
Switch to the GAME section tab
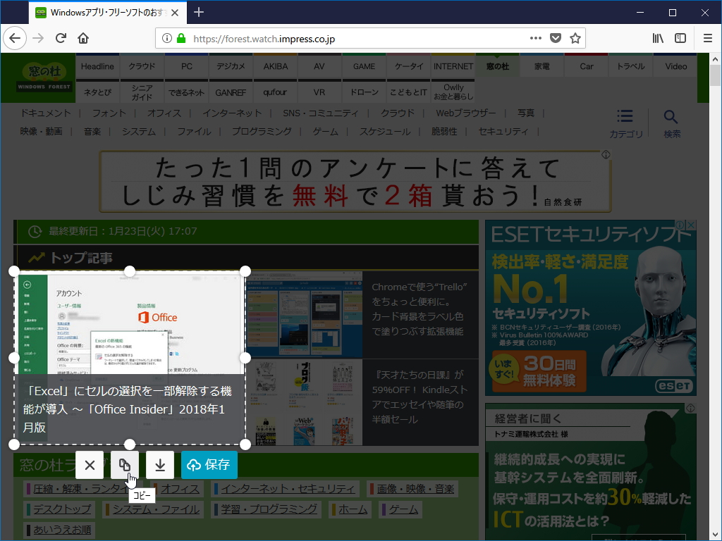[364, 66]
